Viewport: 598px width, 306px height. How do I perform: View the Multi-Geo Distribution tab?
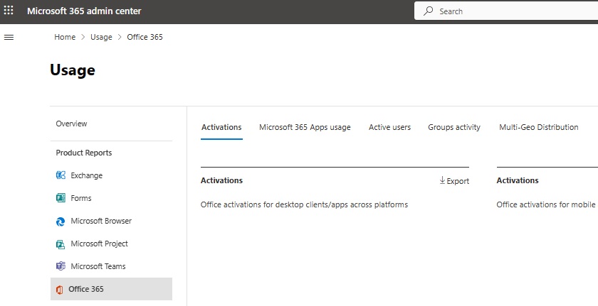[x=538, y=127]
